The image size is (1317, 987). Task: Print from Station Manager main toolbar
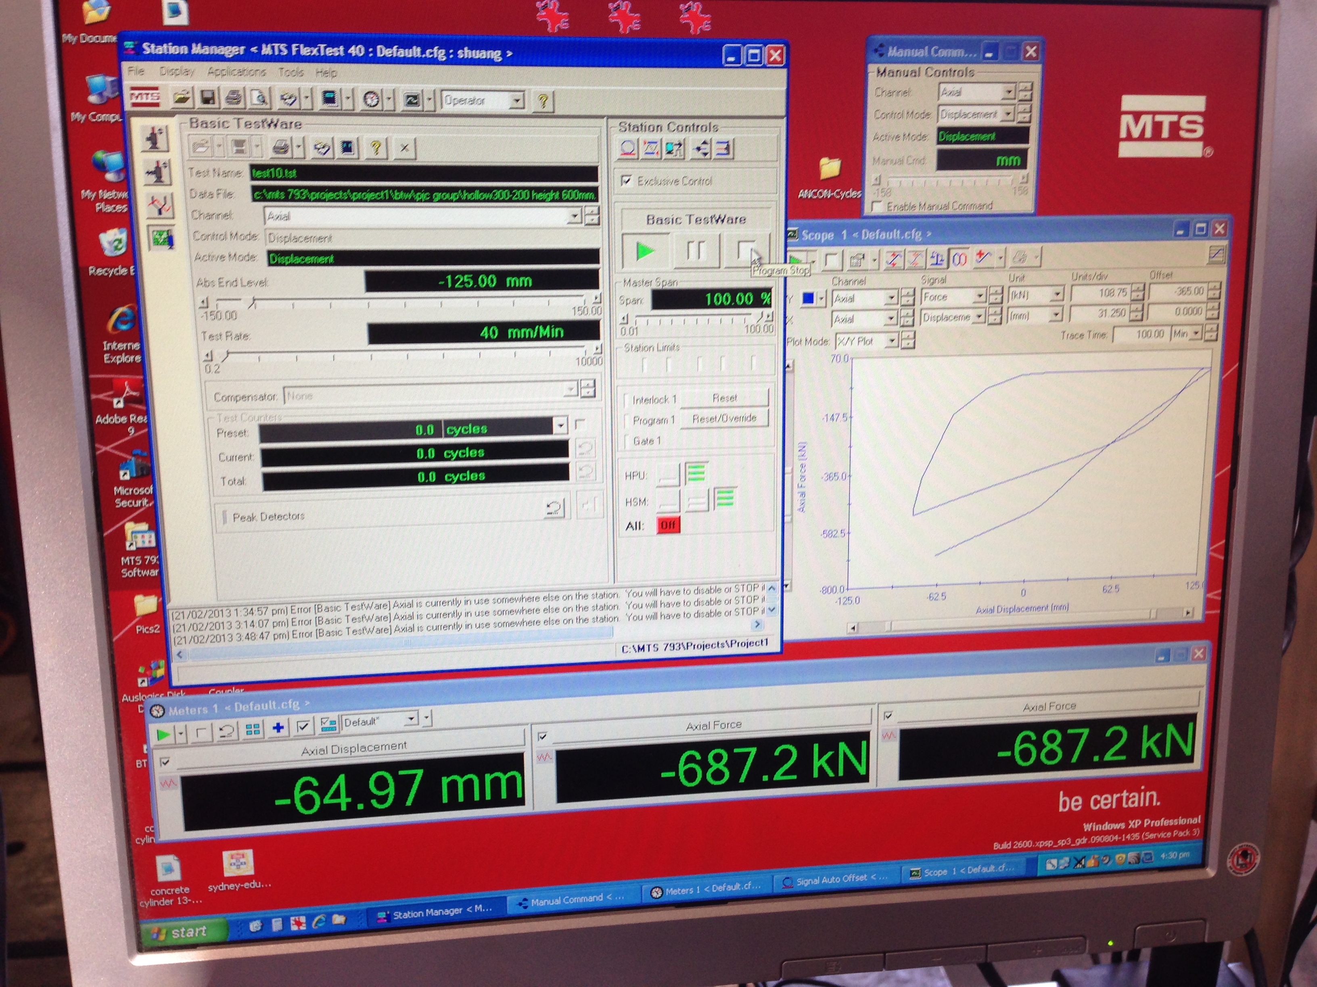tap(233, 98)
